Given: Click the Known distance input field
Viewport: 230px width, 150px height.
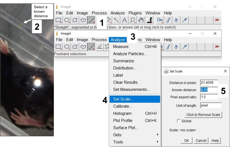Looking at the screenshot, I should tap(209, 90).
